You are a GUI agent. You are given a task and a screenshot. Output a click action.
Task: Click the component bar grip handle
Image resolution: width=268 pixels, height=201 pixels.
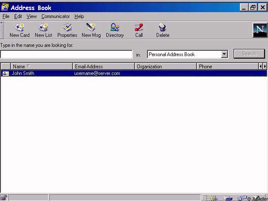coord(204,198)
